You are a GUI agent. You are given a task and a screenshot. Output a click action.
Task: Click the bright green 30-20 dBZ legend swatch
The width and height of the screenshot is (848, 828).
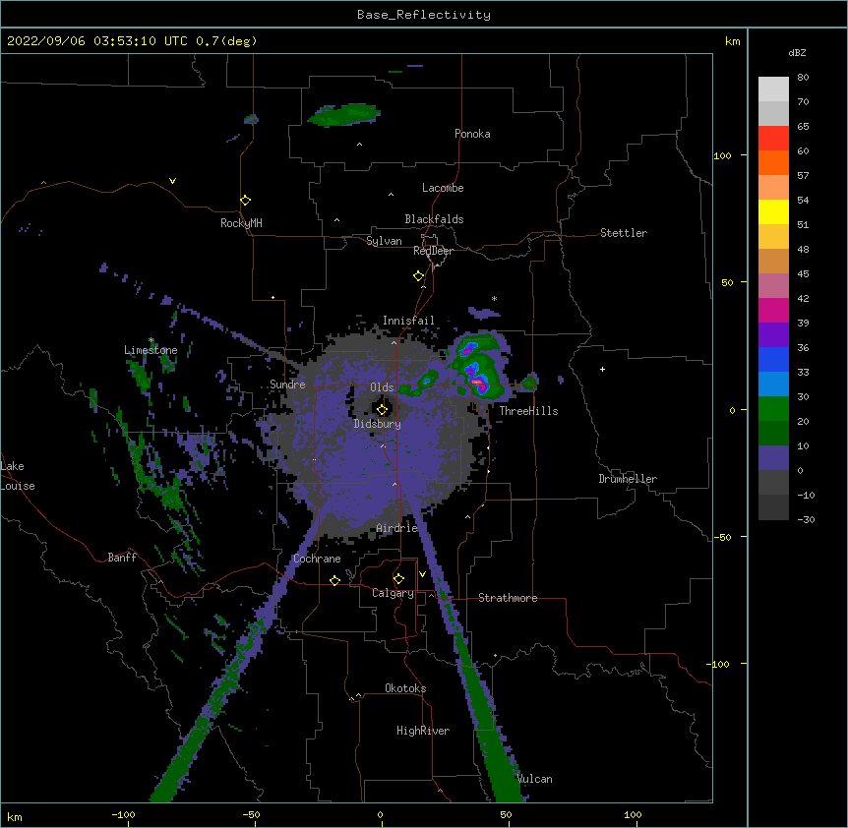pyautogui.click(x=773, y=409)
